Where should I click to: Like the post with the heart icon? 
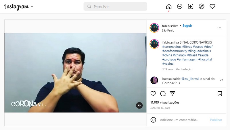point(153,94)
